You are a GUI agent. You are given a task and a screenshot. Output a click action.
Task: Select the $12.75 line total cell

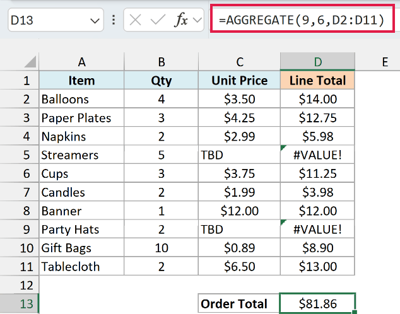click(x=317, y=117)
